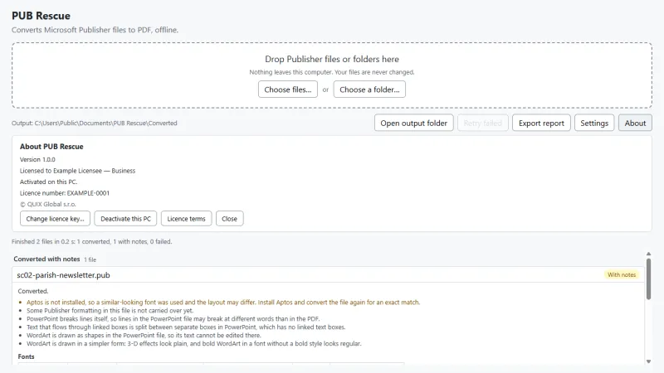Click Change licence key... button
Viewport: 664px width, 373px height.
55,219
